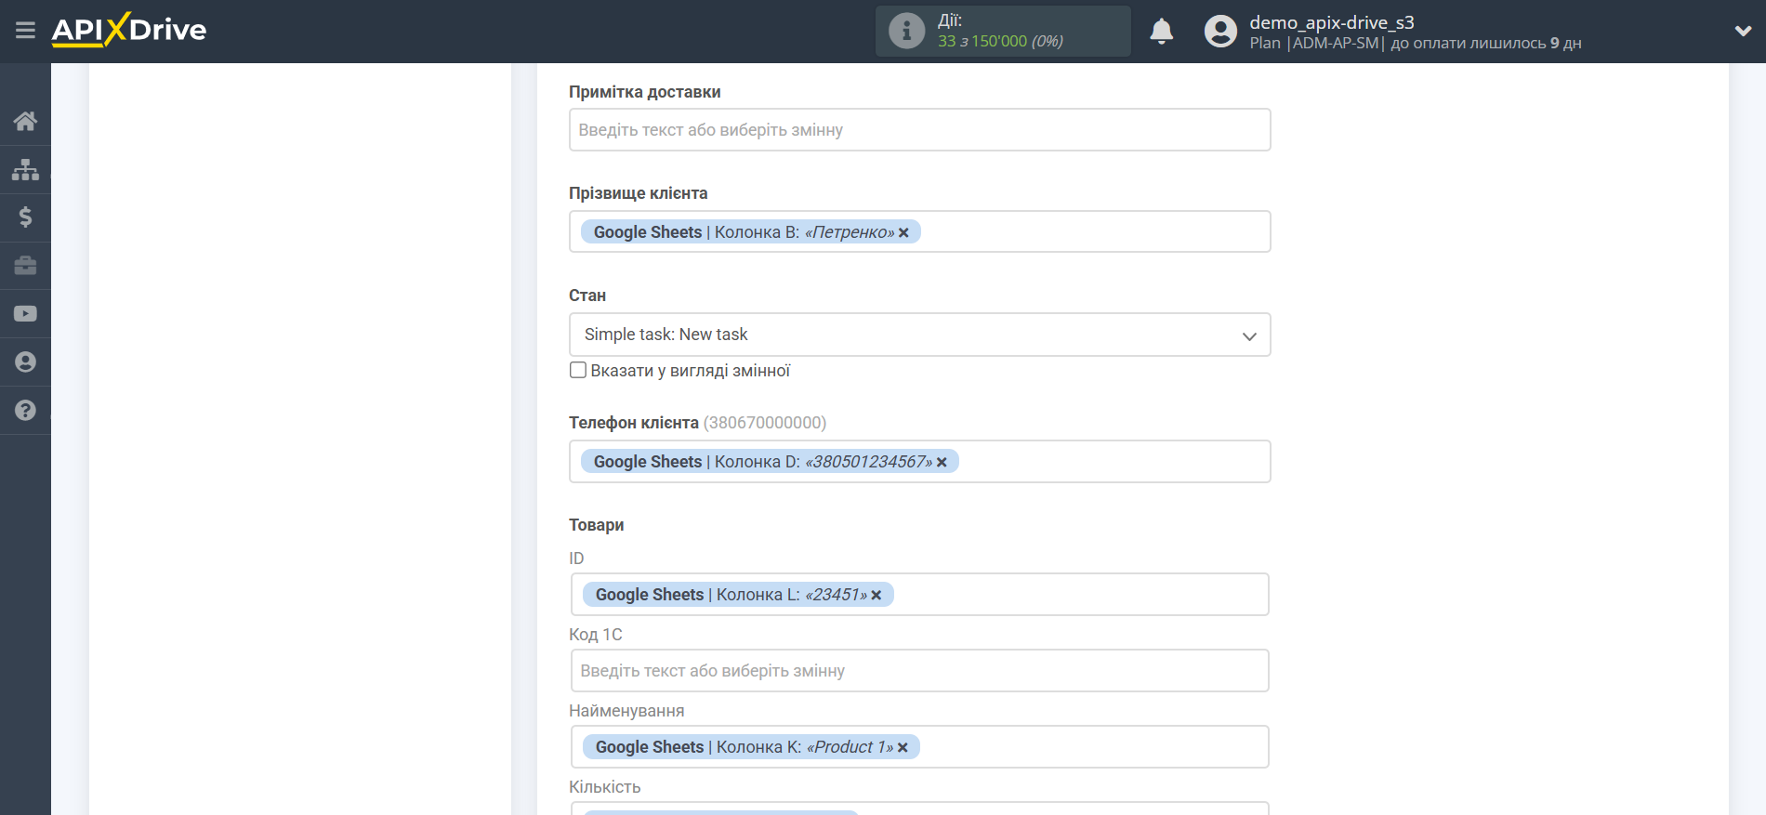Click the 'Товари' section heading

click(596, 525)
